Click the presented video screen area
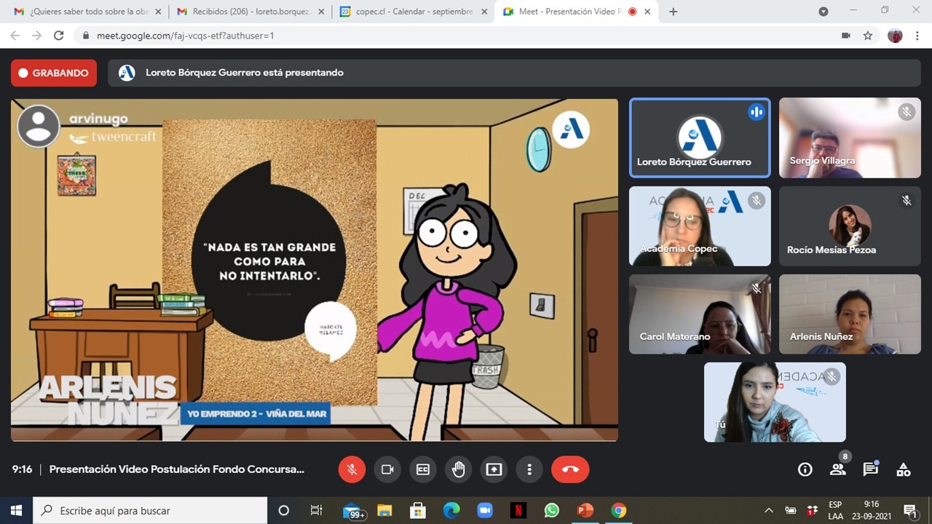Screen dimensions: 932x524 click(315, 270)
